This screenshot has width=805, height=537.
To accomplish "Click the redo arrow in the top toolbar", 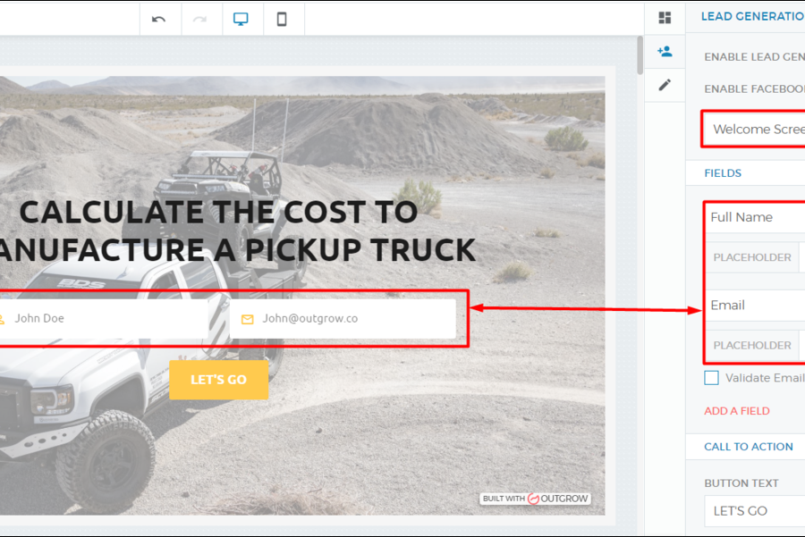I will [x=200, y=19].
